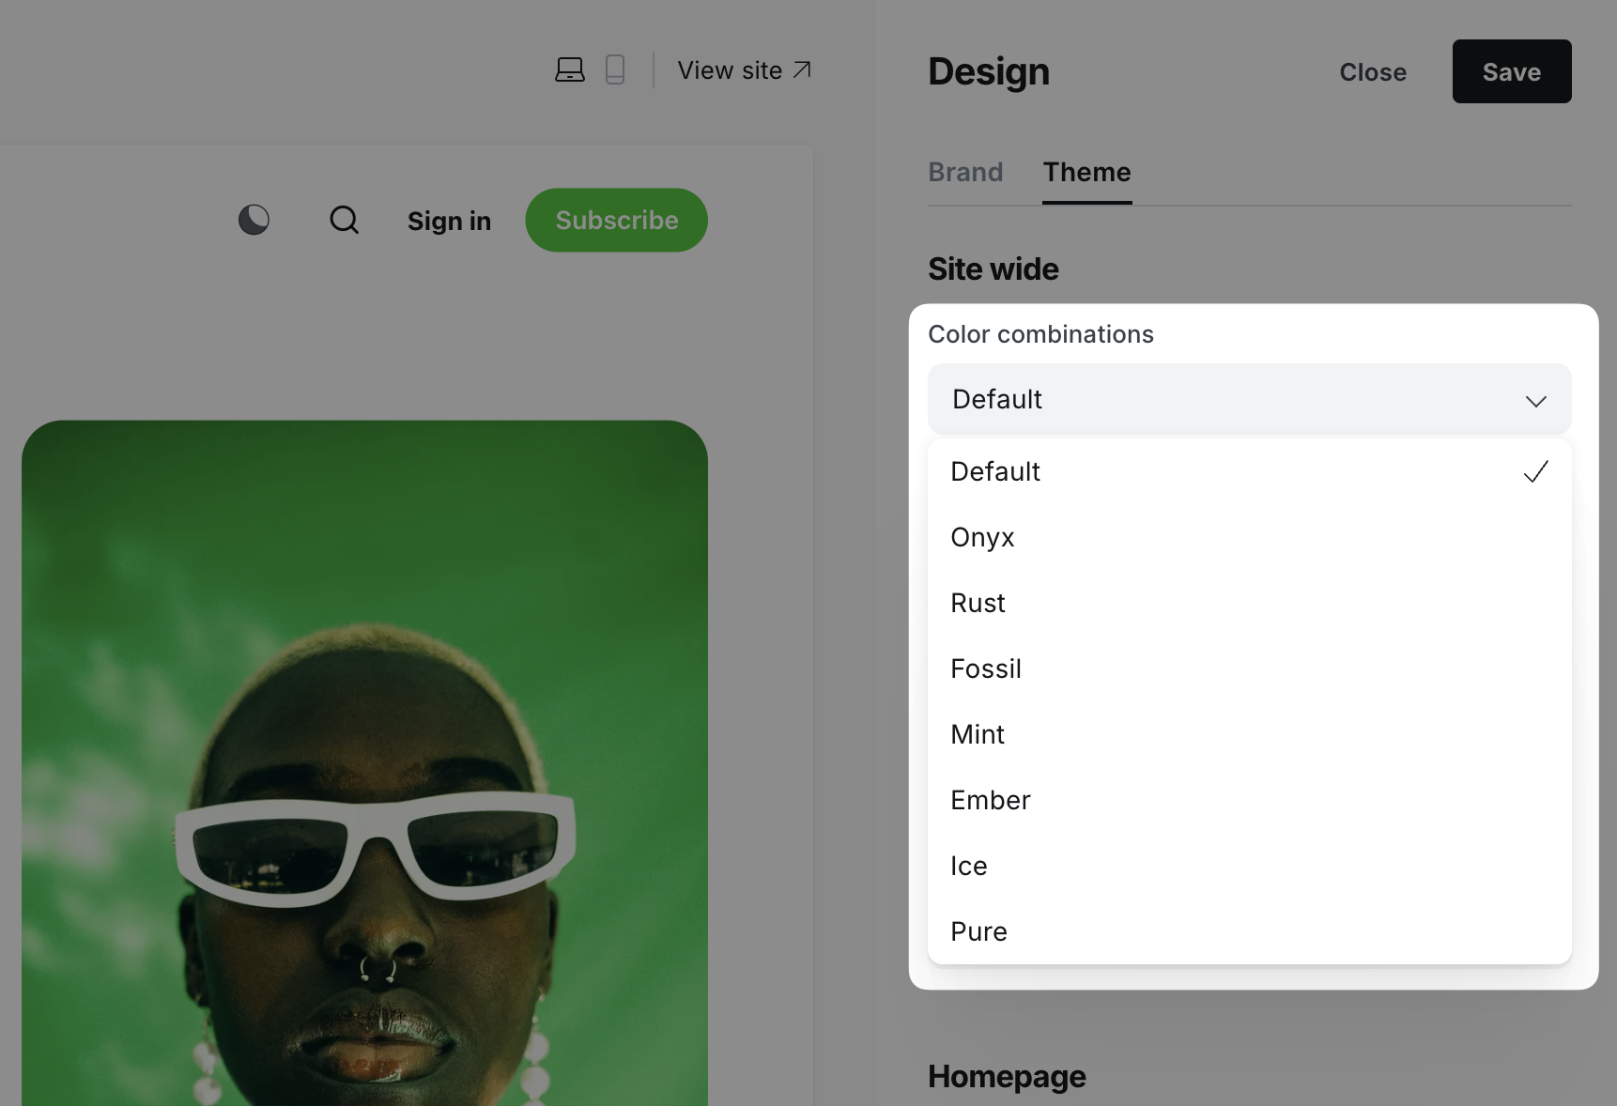Select the Theme tab
The image size is (1617, 1106).
(x=1086, y=172)
